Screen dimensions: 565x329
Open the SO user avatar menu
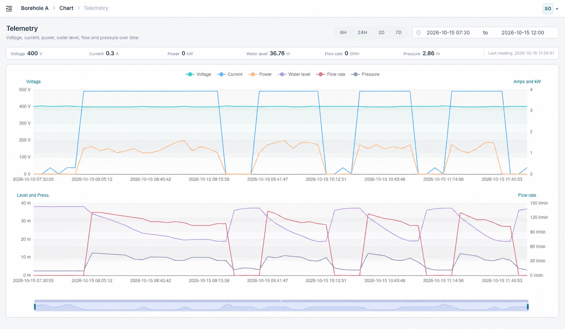pyautogui.click(x=548, y=9)
